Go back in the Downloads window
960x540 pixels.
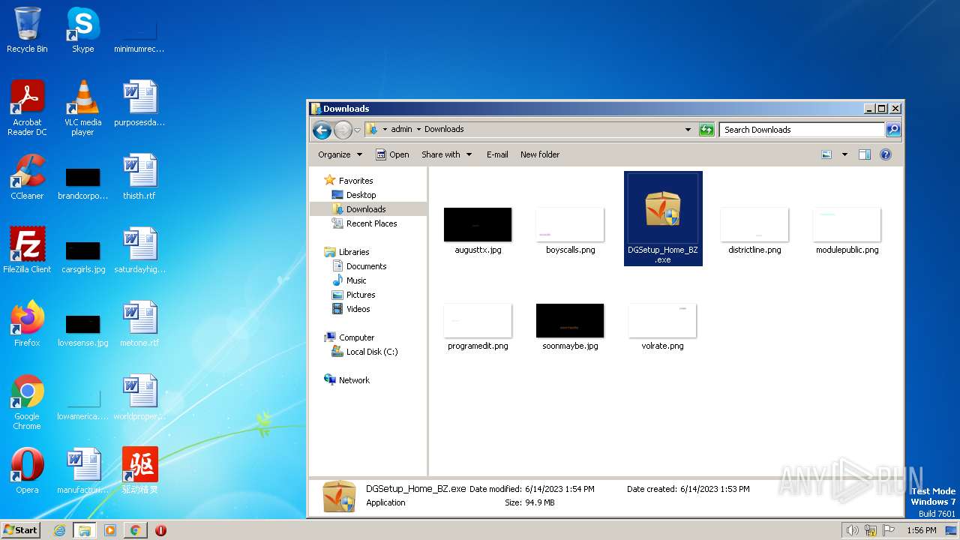point(322,130)
